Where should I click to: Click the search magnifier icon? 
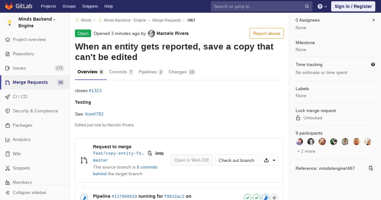[307, 6]
